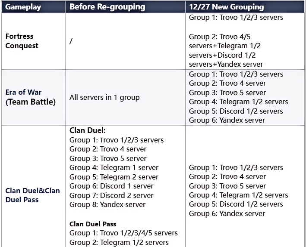The image size is (306, 247).
Task: Click Group 7: Discord 2 server line
Action: [x=111, y=195]
